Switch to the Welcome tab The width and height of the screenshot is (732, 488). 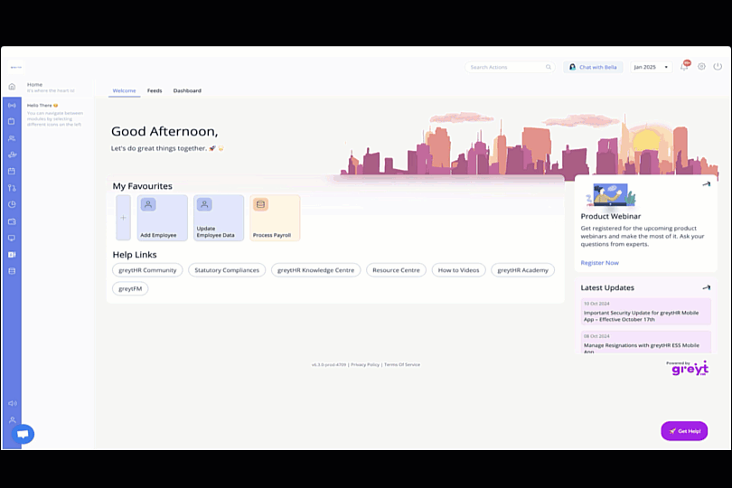(124, 90)
